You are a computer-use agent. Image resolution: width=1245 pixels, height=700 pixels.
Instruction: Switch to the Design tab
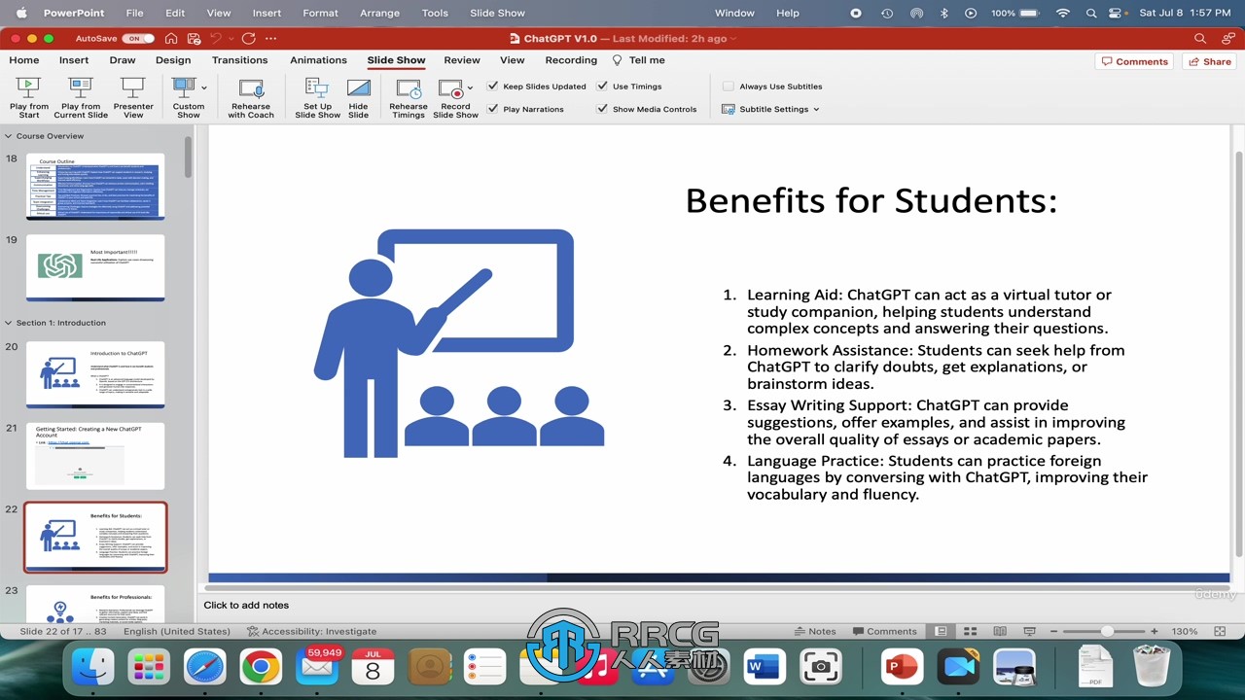(x=173, y=60)
